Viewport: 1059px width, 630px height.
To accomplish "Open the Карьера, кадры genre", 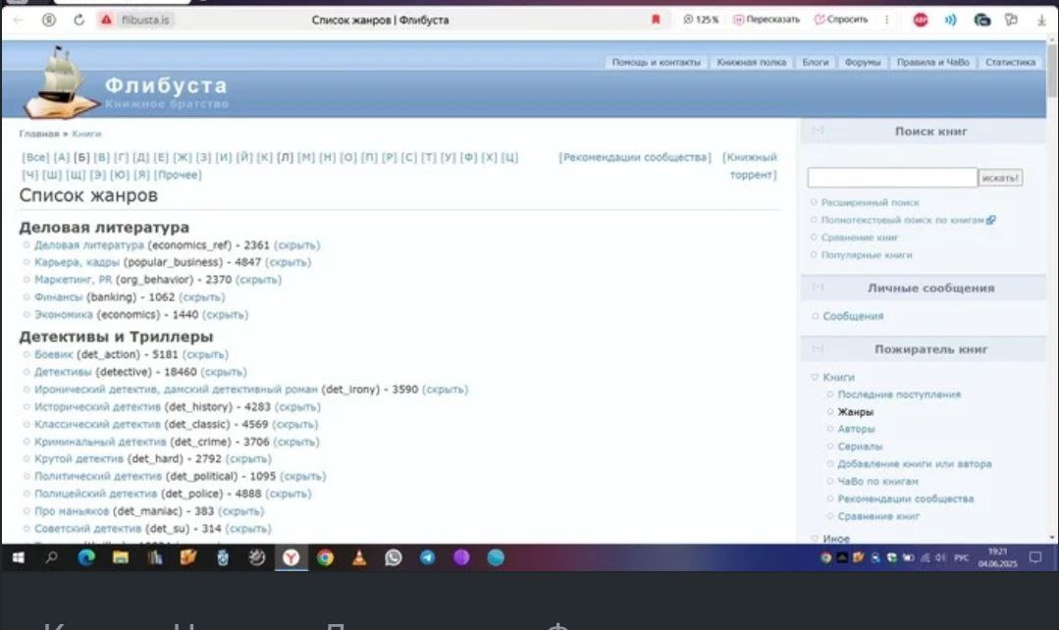I will point(77,262).
